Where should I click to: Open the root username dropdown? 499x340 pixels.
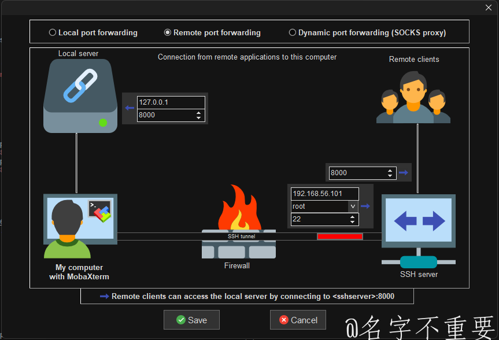coord(353,206)
